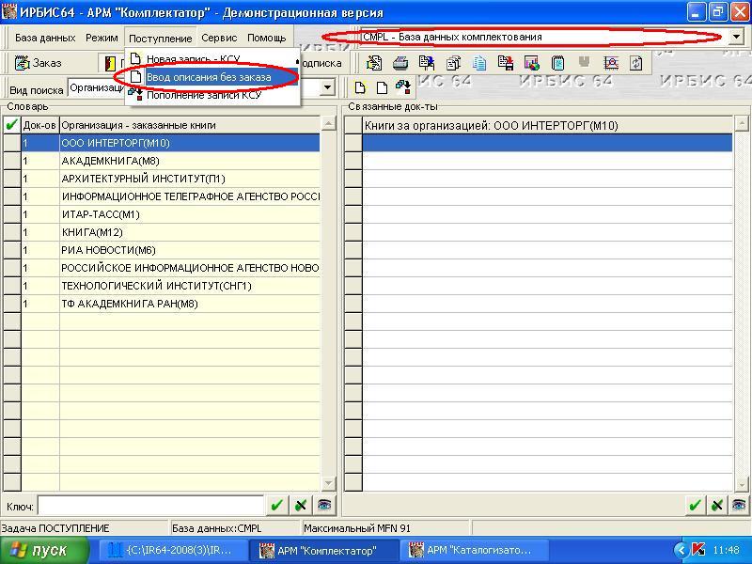
Task: Click the printer icon in the toolbar
Action: (399, 63)
